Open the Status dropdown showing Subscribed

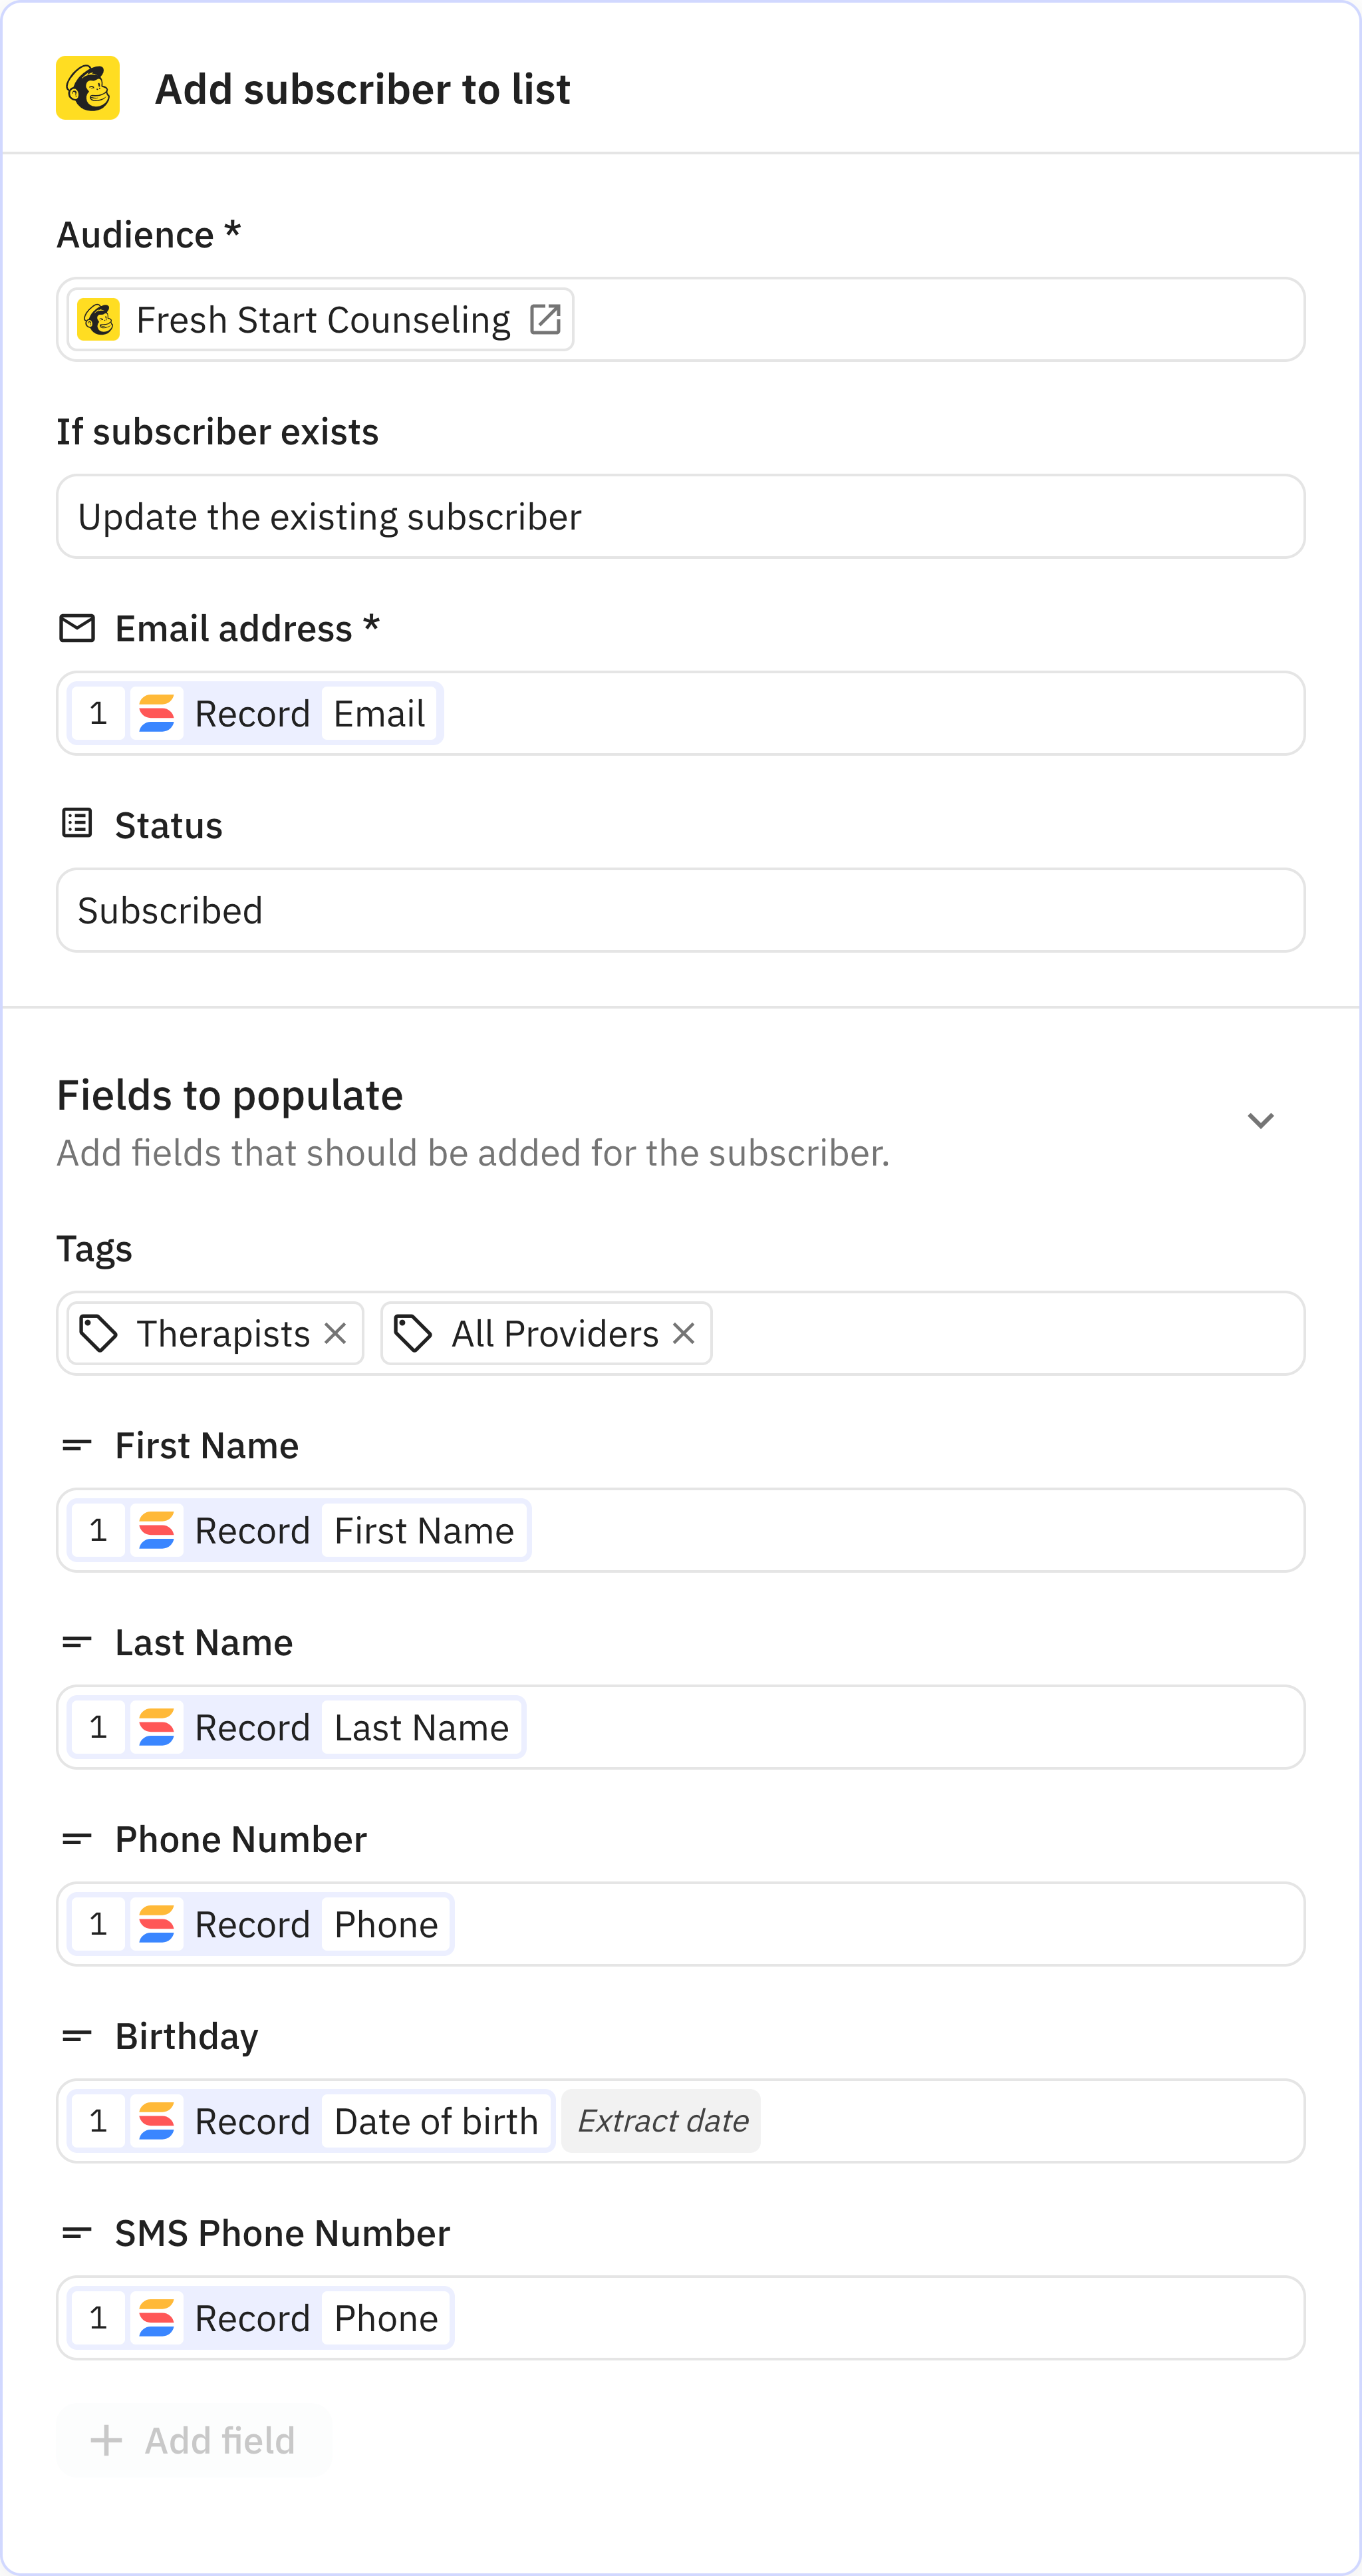[x=680, y=911]
